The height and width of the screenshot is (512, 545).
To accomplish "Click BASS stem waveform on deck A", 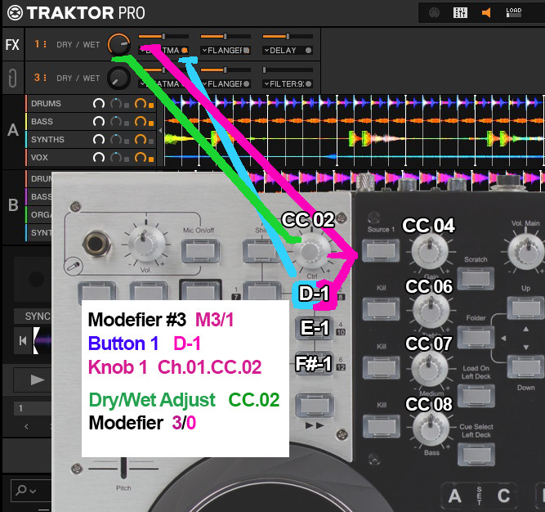I will [354, 121].
